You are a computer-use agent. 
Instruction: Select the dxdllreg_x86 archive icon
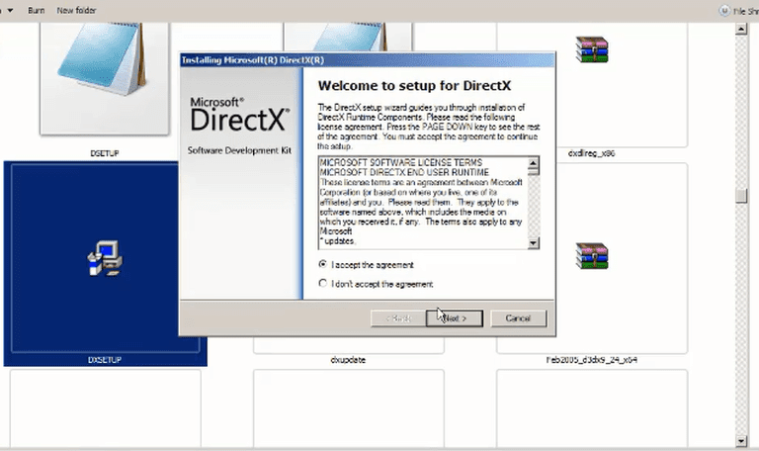(x=592, y=49)
